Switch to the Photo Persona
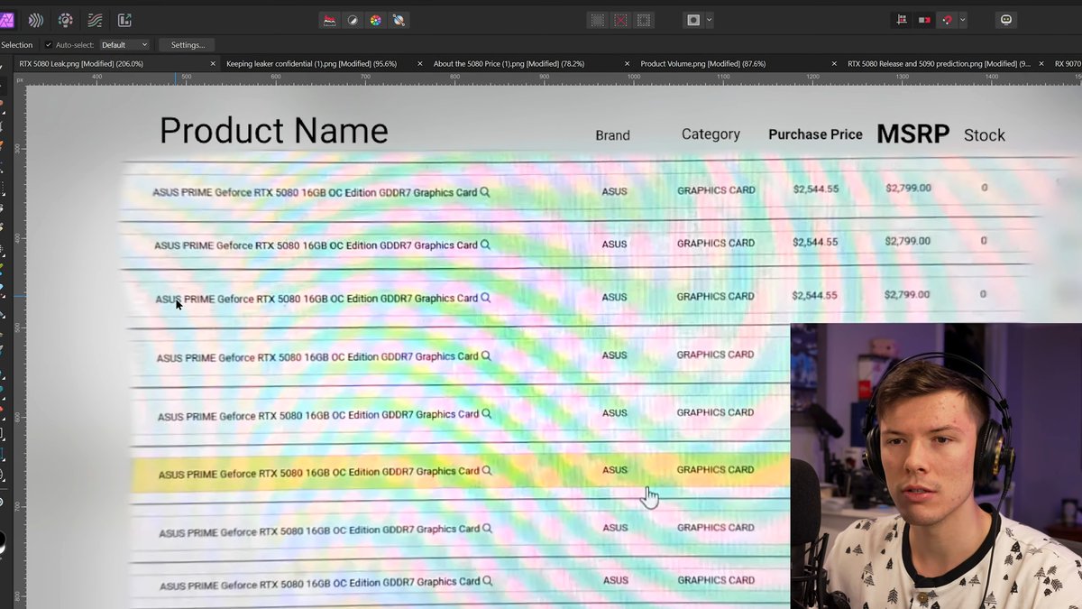Screen dimensions: 1082x609 coord(7,20)
